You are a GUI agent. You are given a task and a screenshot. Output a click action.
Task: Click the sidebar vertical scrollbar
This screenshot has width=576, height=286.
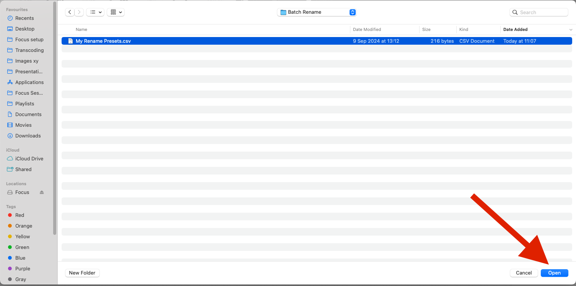pyautogui.click(x=55, y=118)
